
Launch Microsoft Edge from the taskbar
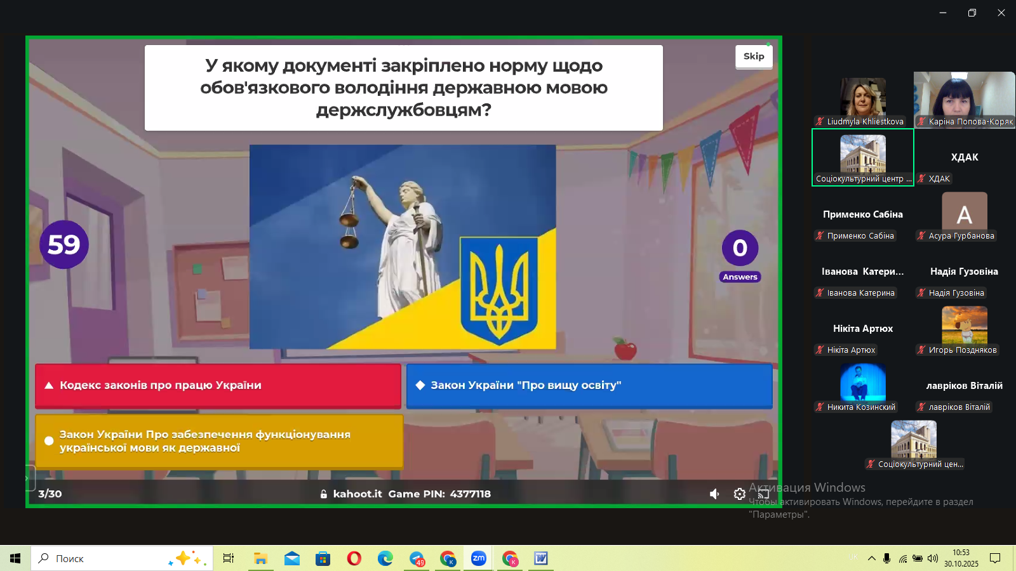(385, 558)
